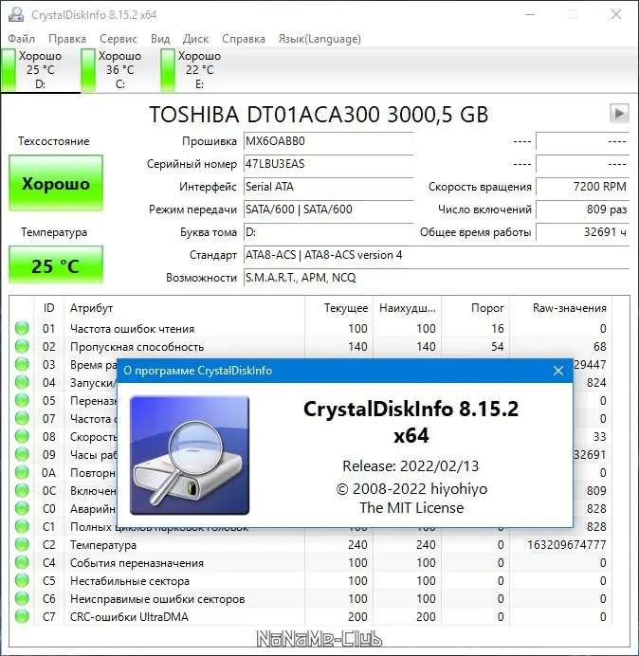Click the power-on count value 809 раз
The width and height of the screenshot is (639, 656).
582,210
